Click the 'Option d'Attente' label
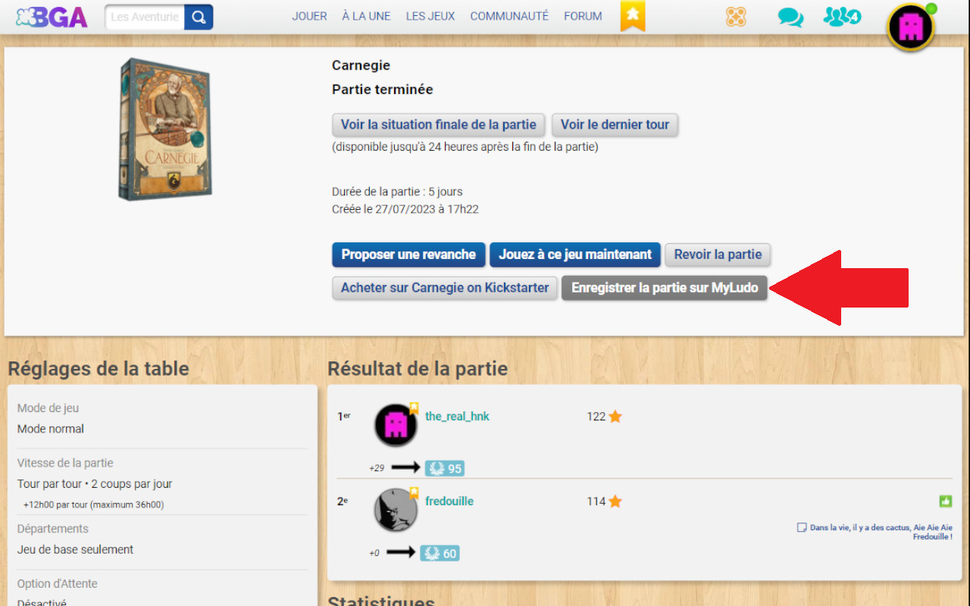 58,584
